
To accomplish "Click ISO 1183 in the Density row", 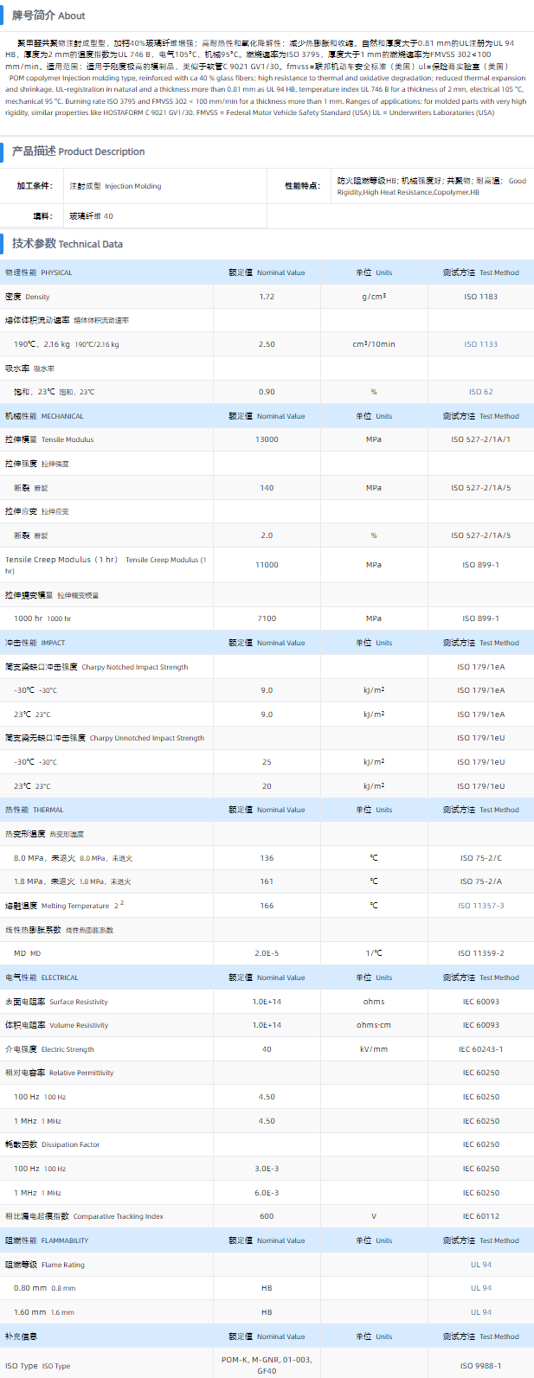I will click(480, 297).
